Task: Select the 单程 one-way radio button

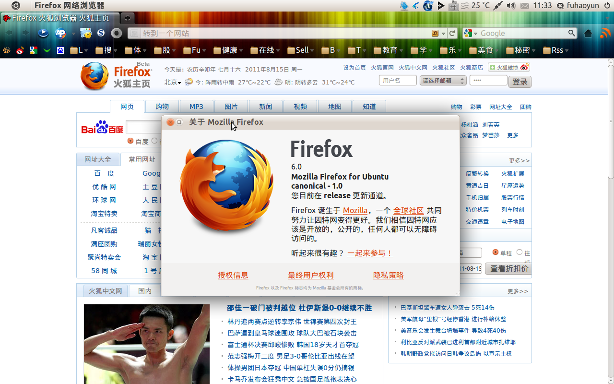Action: coord(496,252)
